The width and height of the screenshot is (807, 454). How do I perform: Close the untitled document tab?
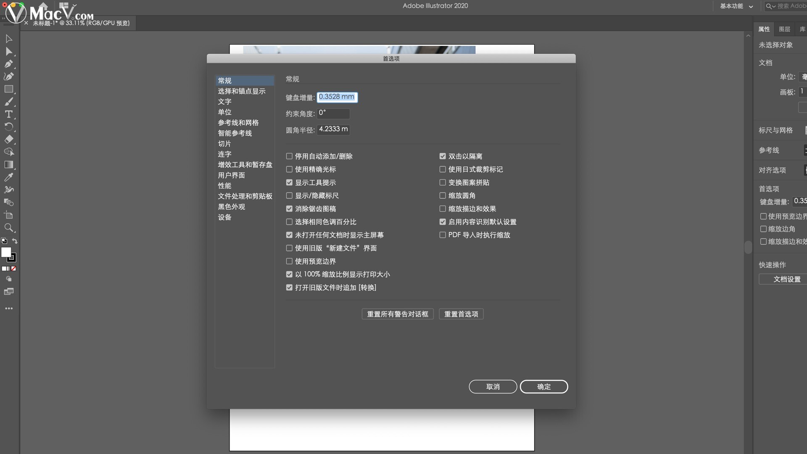26,23
